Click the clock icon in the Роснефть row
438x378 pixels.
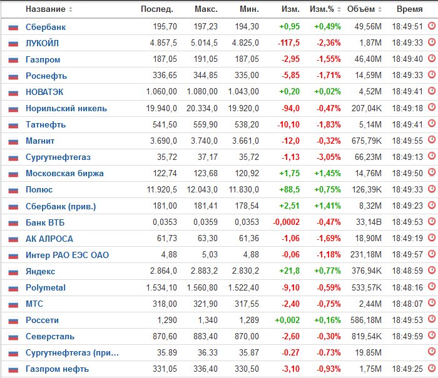pos(432,74)
